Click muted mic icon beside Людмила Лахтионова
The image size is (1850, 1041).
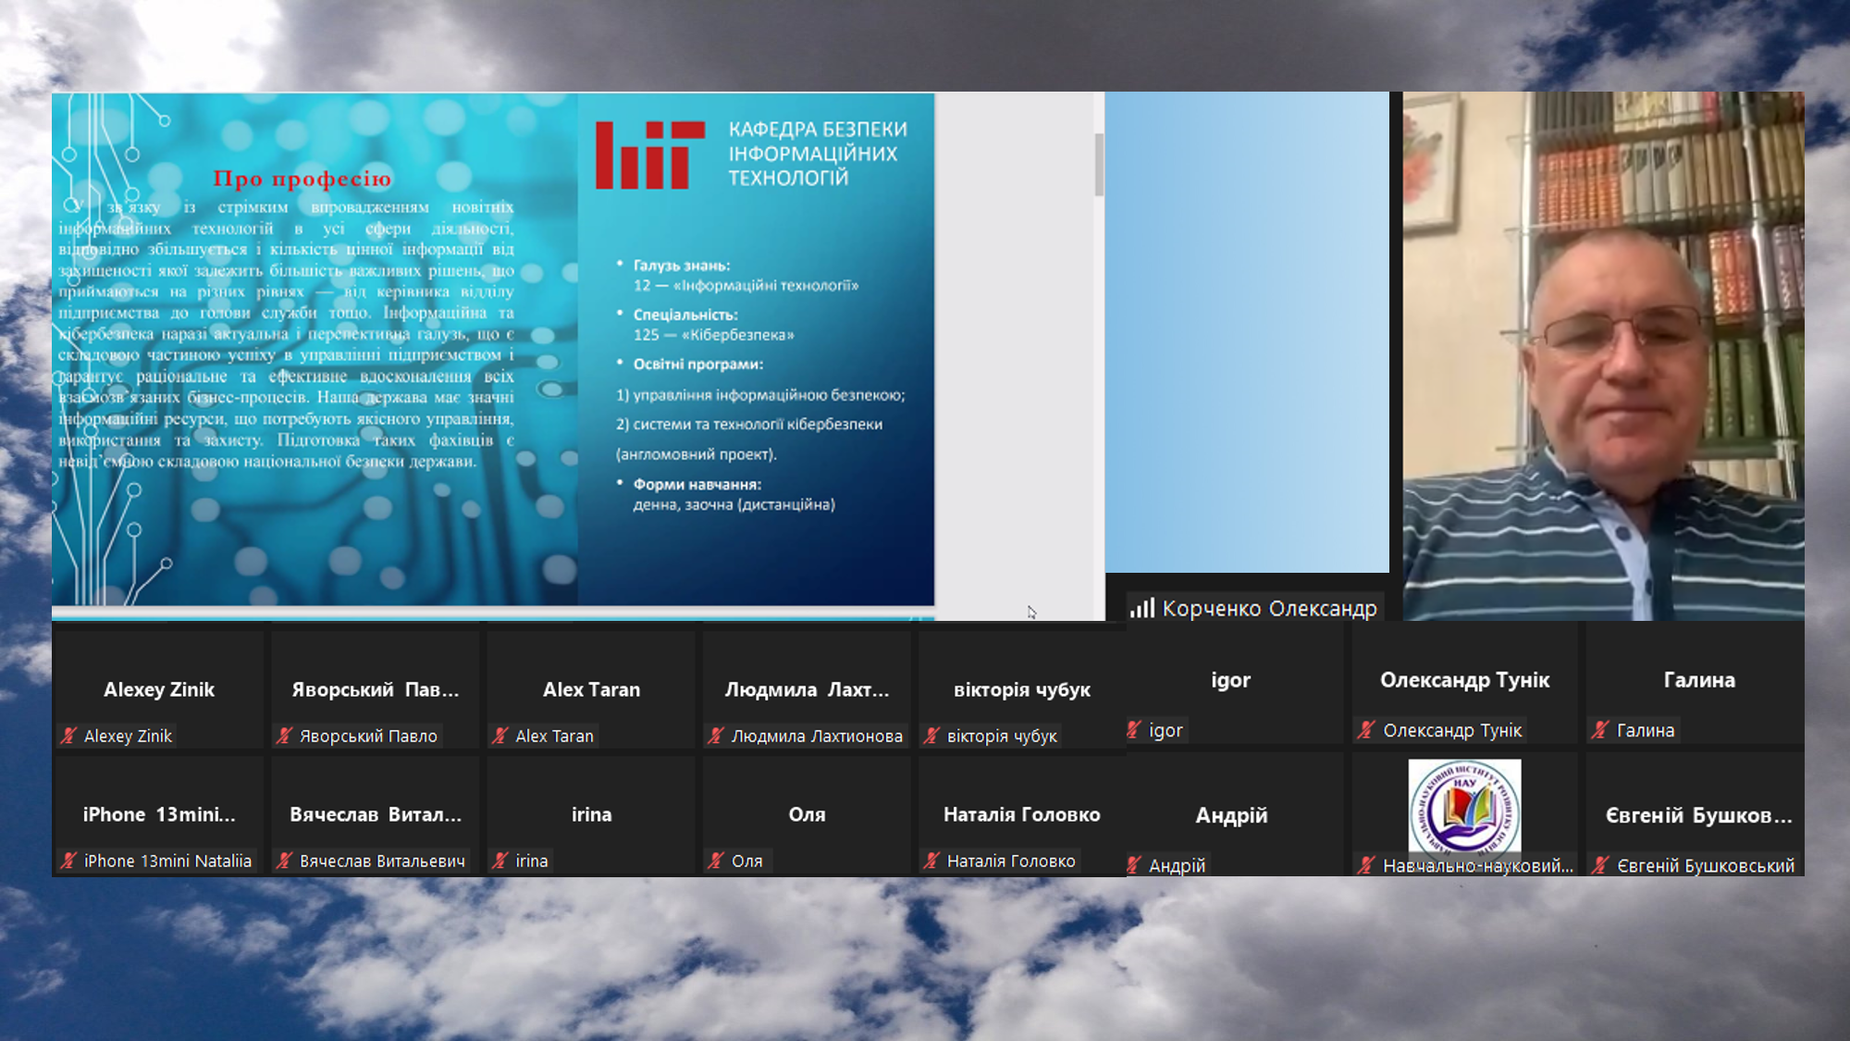716,736
